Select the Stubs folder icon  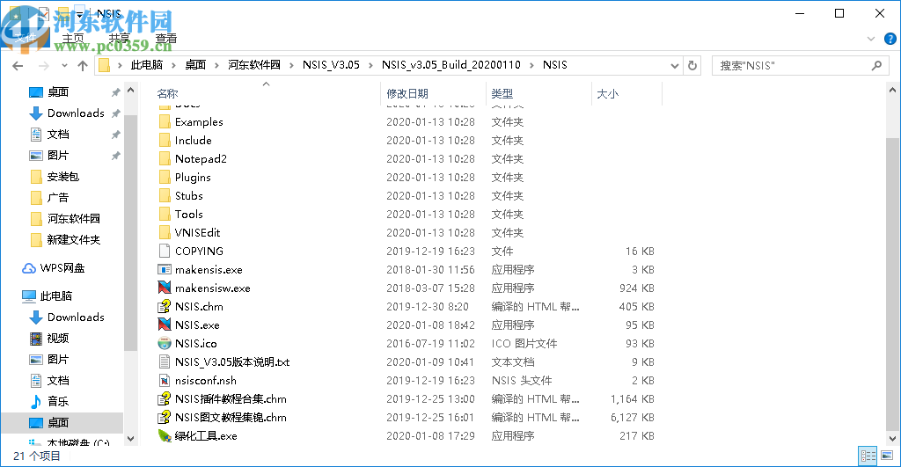(165, 195)
